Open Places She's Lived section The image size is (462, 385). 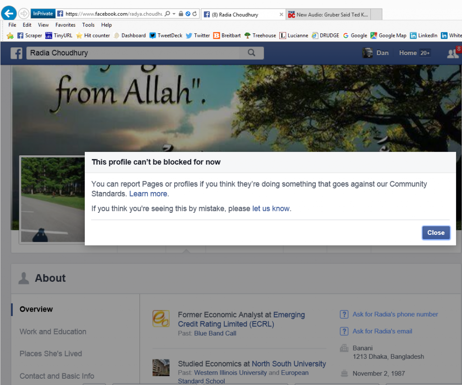(51, 354)
